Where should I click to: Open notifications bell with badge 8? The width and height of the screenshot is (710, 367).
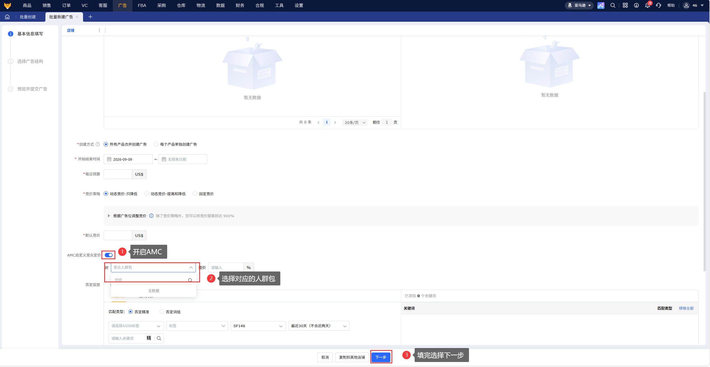(648, 6)
